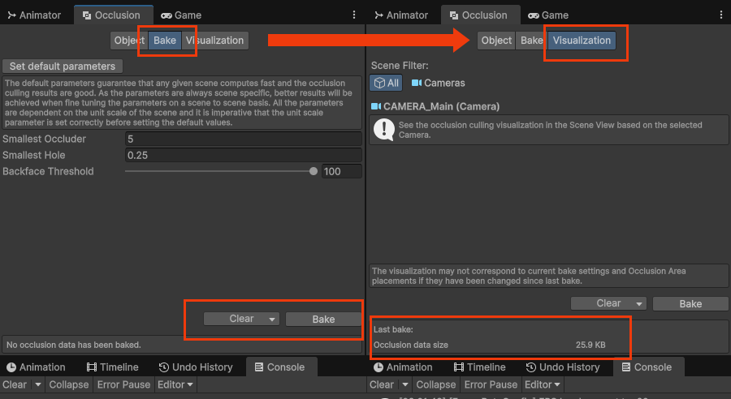Select the Cameras scene filter icon

coord(417,83)
